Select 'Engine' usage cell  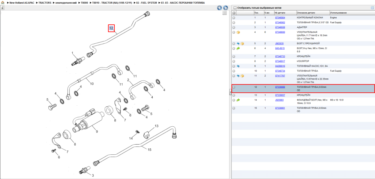pyautogui.click(x=333, y=18)
